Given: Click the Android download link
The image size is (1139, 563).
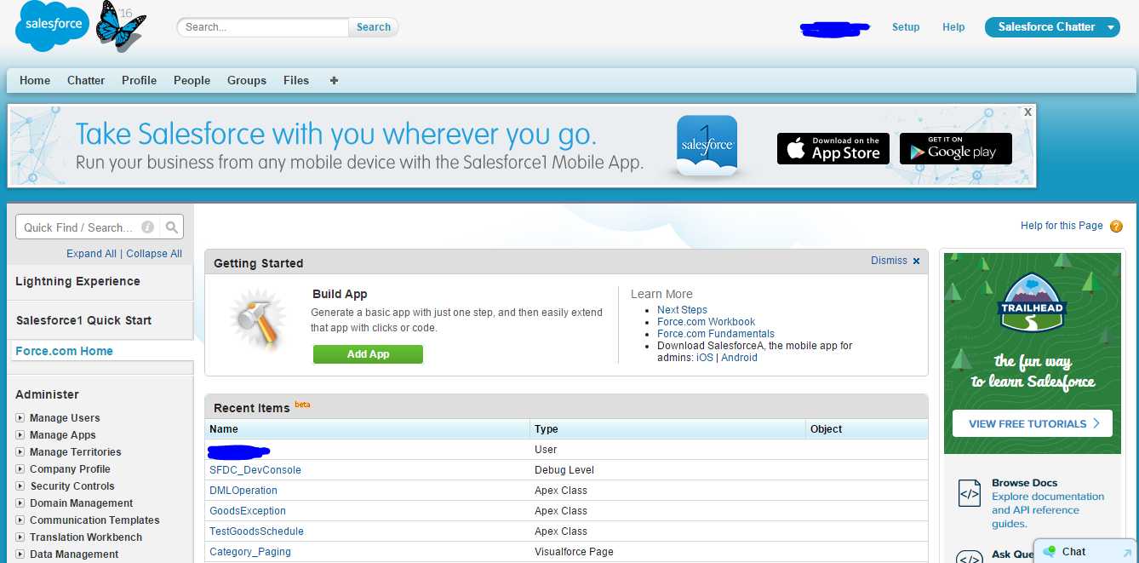Looking at the screenshot, I should pyautogui.click(x=739, y=358).
